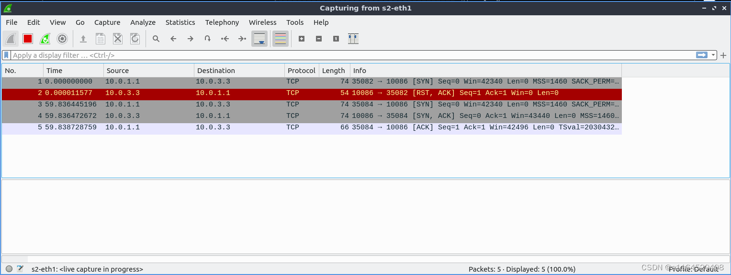
Task: Focus the display filter input field
Action: coord(352,55)
